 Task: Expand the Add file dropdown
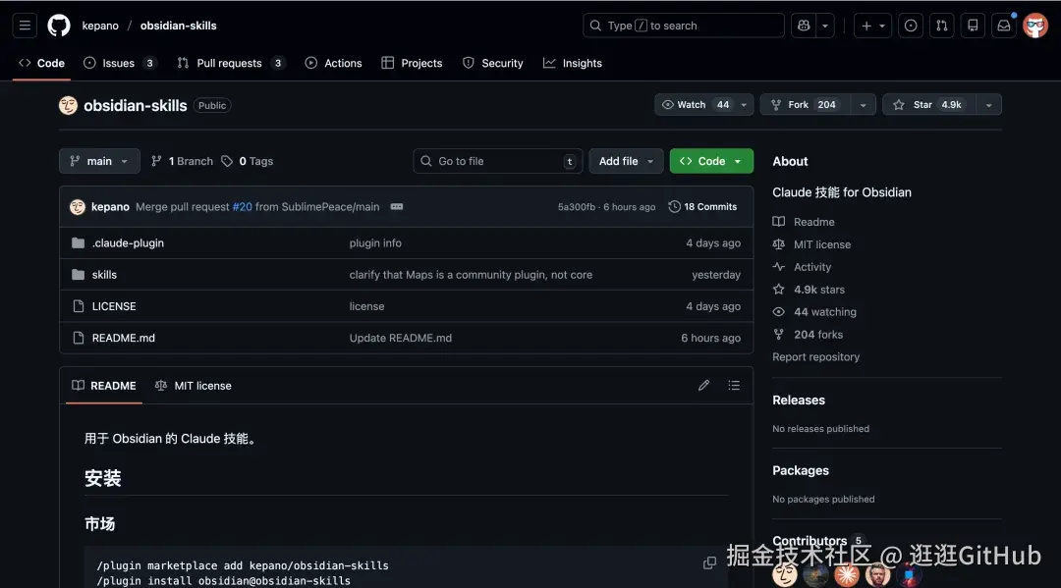(x=626, y=161)
